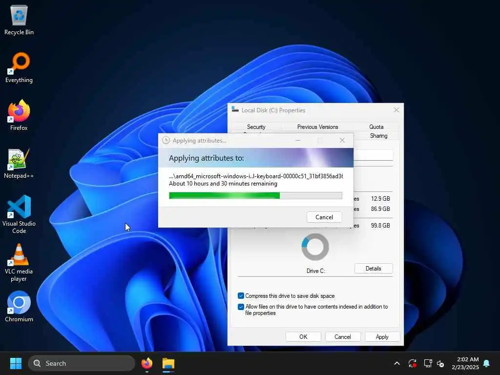Click the drive usage donut chart
The height and width of the screenshot is (375, 500).
315,247
